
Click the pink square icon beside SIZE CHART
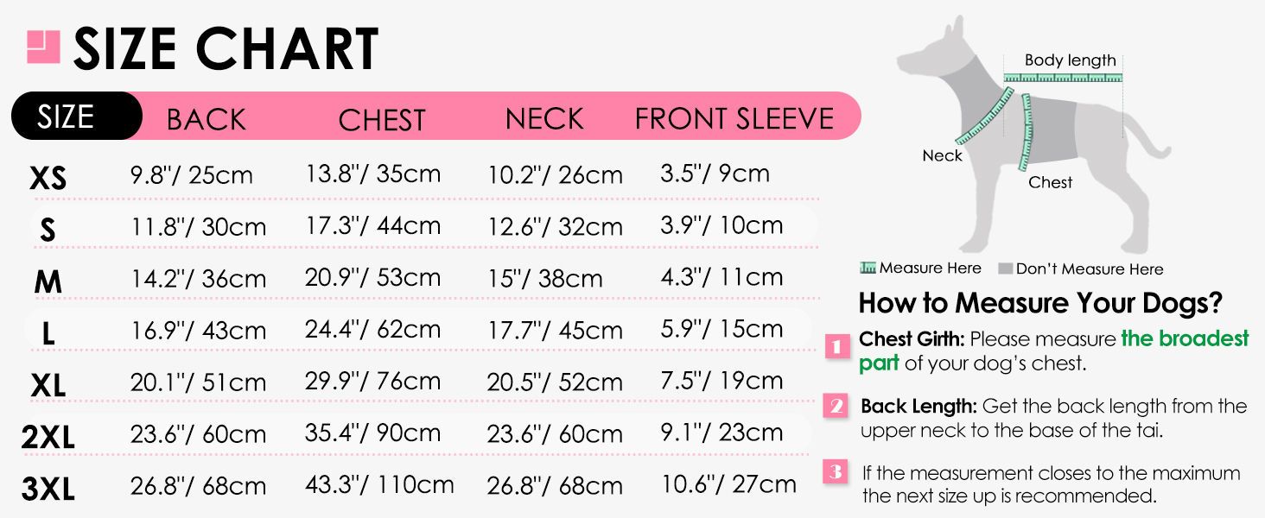pos(43,46)
